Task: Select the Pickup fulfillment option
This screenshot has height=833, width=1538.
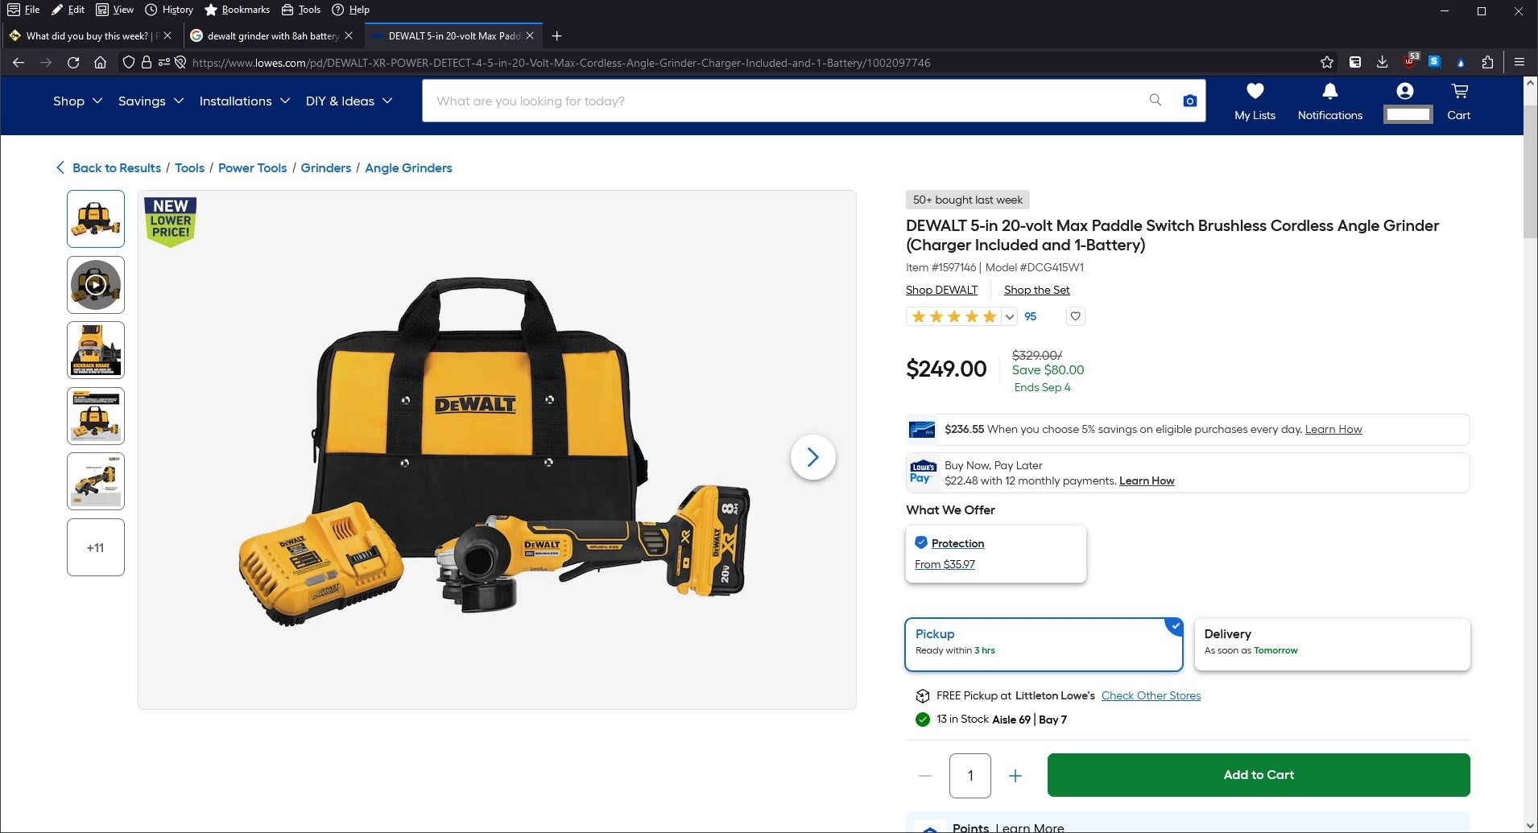Action: [1043, 644]
